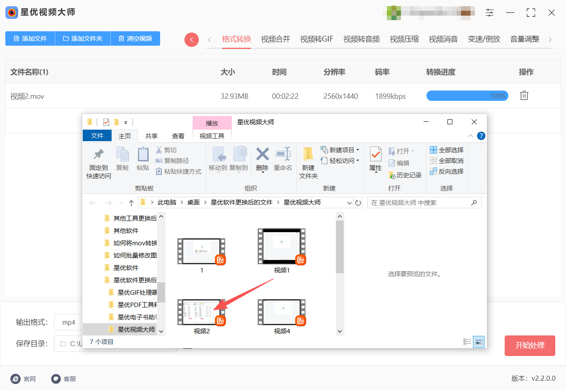Open Explorer help question mark icon
This screenshot has width=566, height=391.
481,136
